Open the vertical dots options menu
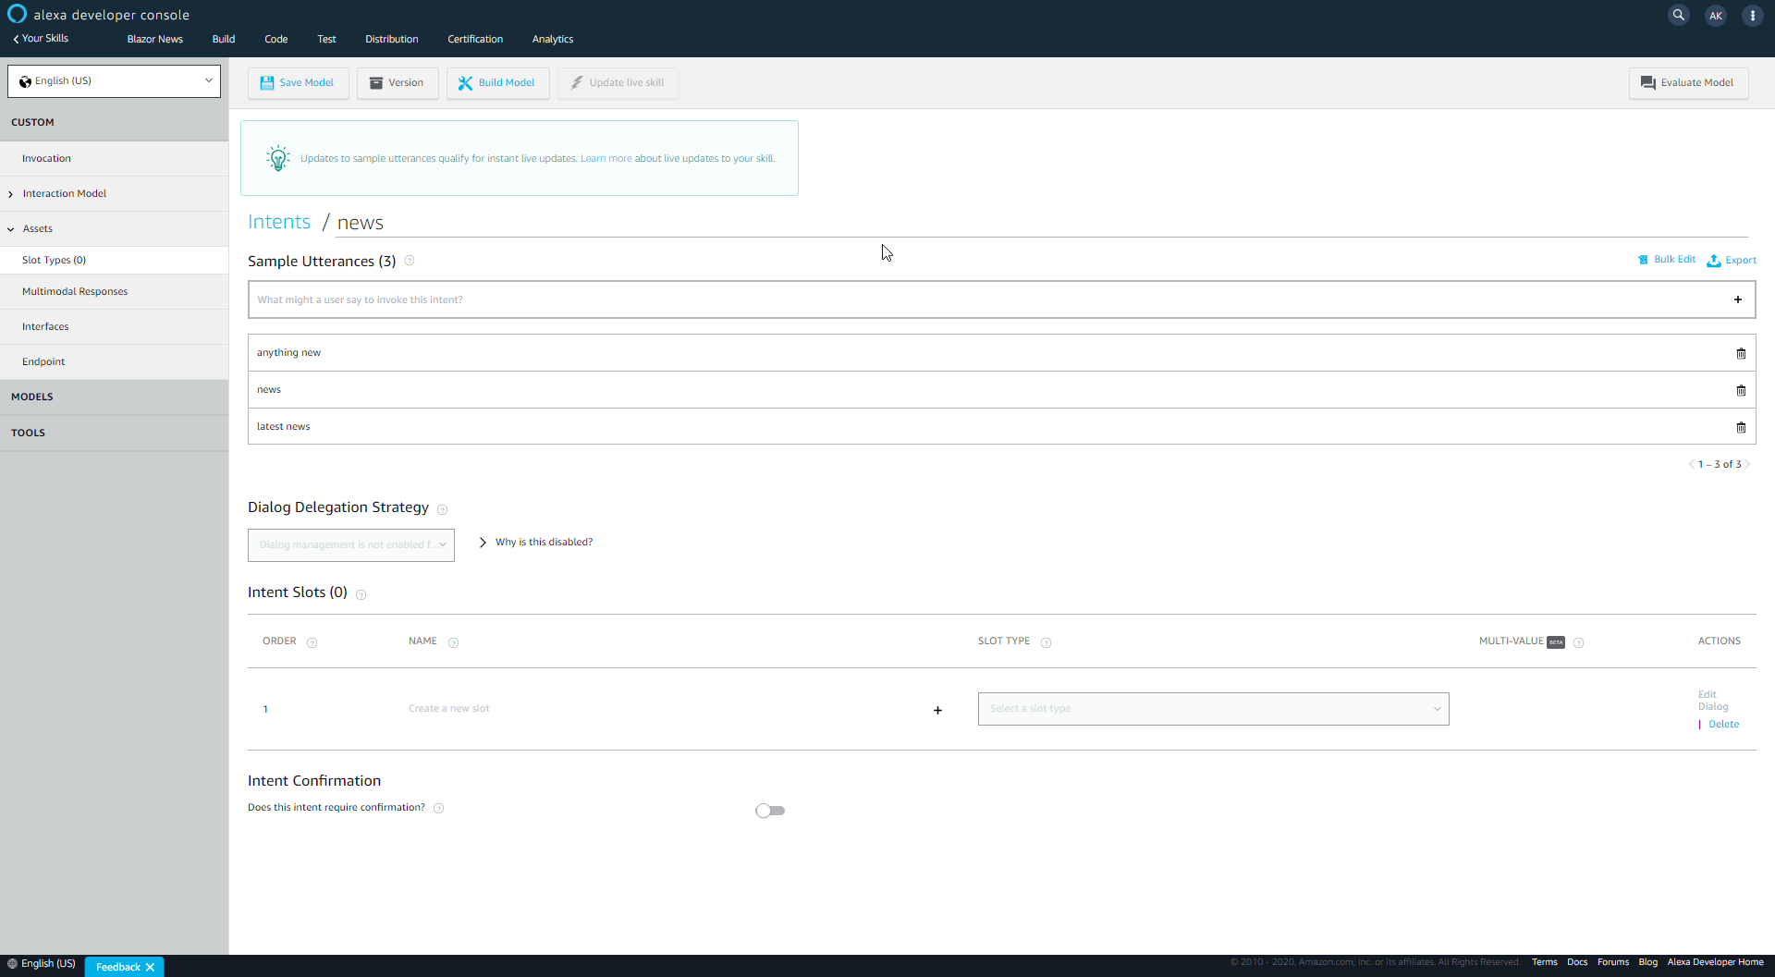This screenshot has width=1775, height=977. tap(1752, 16)
